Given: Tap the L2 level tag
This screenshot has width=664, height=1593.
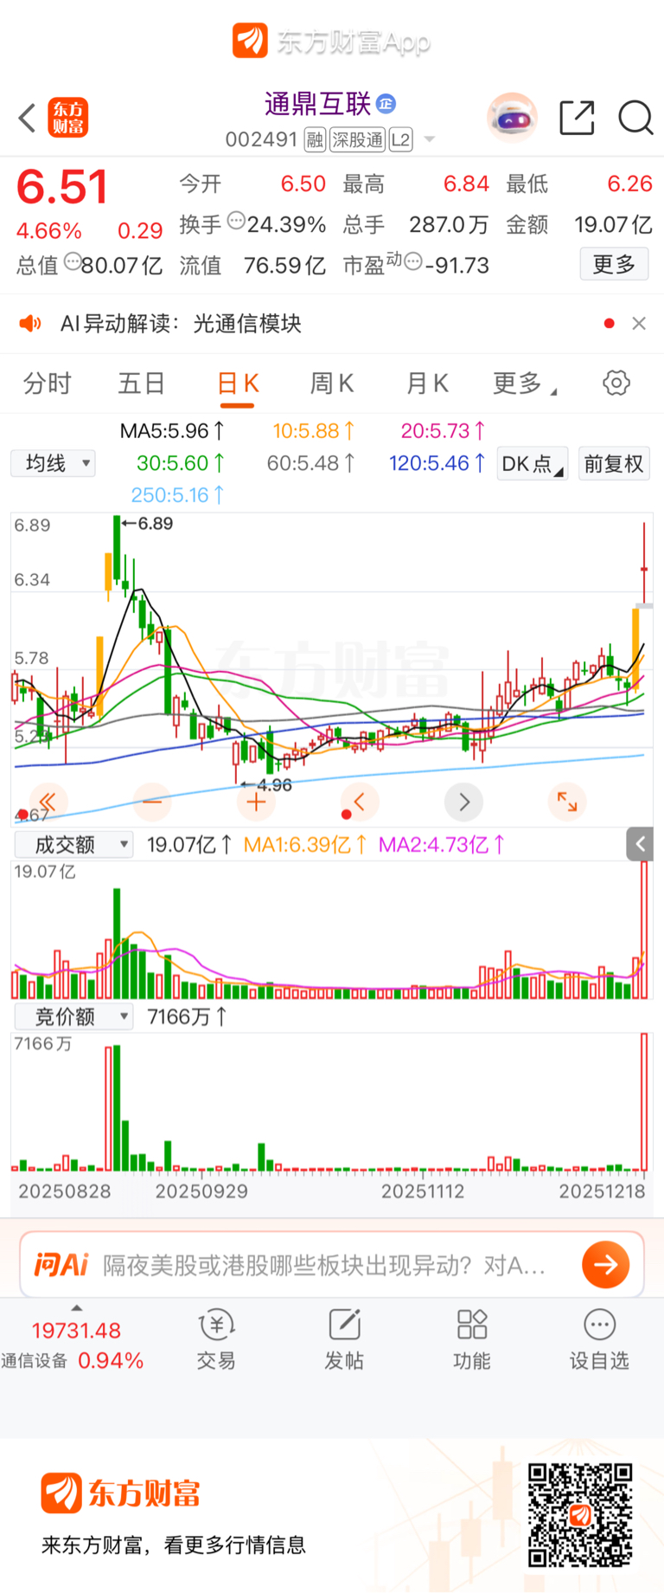Looking at the screenshot, I should tap(400, 139).
